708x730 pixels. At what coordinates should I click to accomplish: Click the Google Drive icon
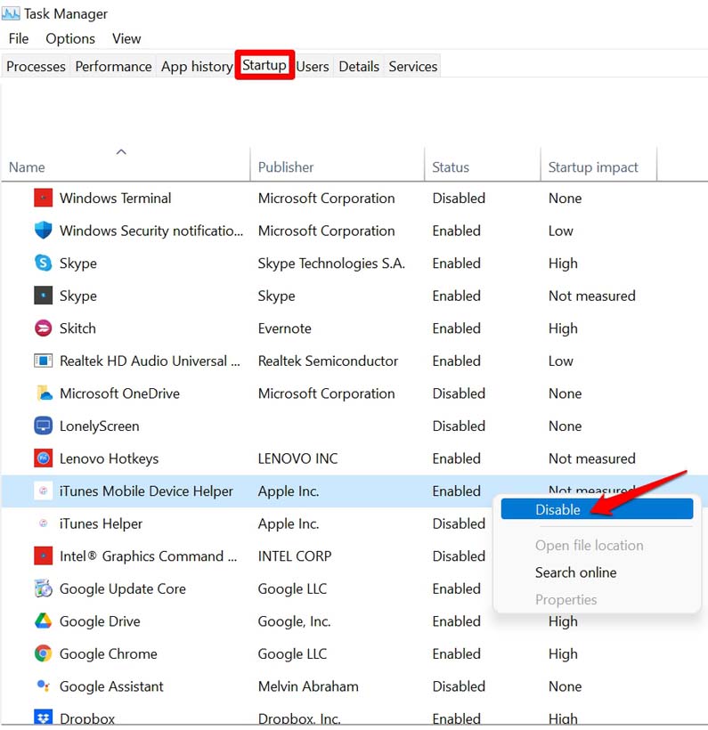tap(43, 621)
